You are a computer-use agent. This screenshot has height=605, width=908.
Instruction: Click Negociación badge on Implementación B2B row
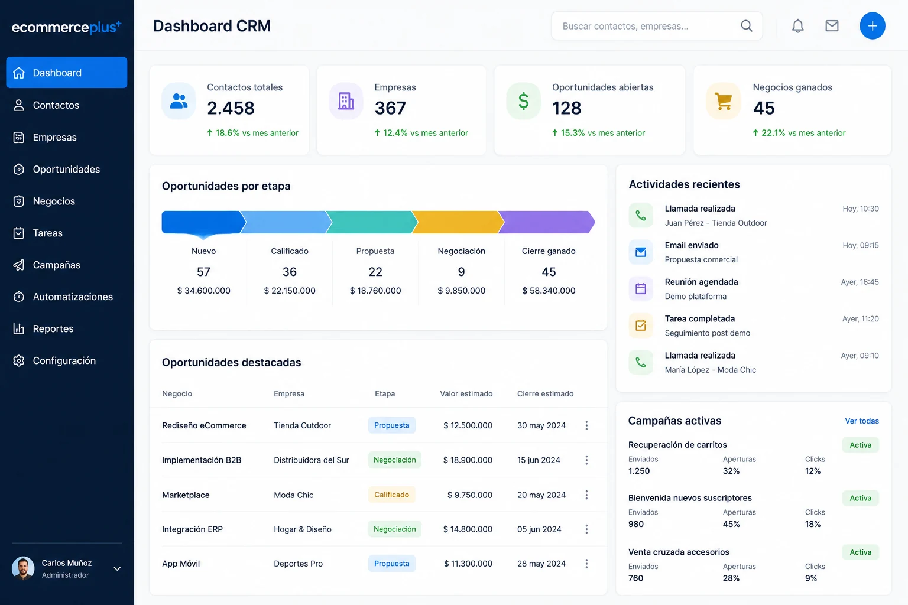[394, 460]
